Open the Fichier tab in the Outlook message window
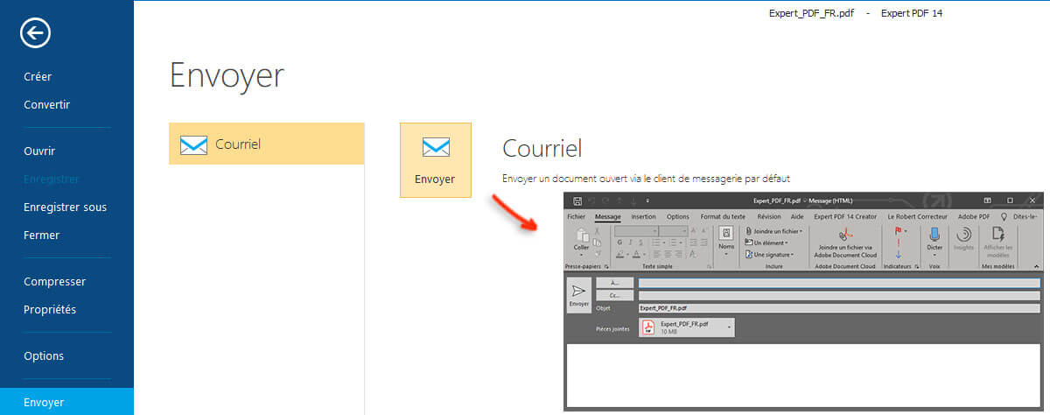1050x415 pixels. pyautogui.click(x=576, y=216)
